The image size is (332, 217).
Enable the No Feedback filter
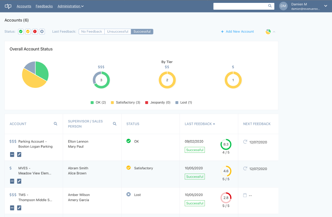(91, 32)
